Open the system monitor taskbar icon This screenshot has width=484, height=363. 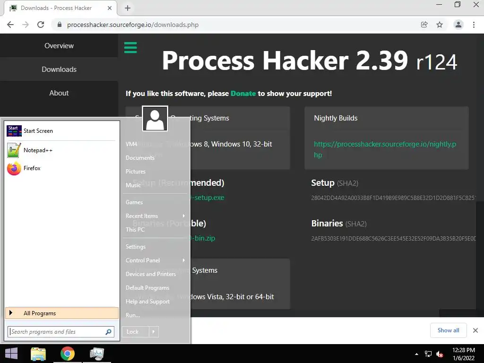click(96, 354)
